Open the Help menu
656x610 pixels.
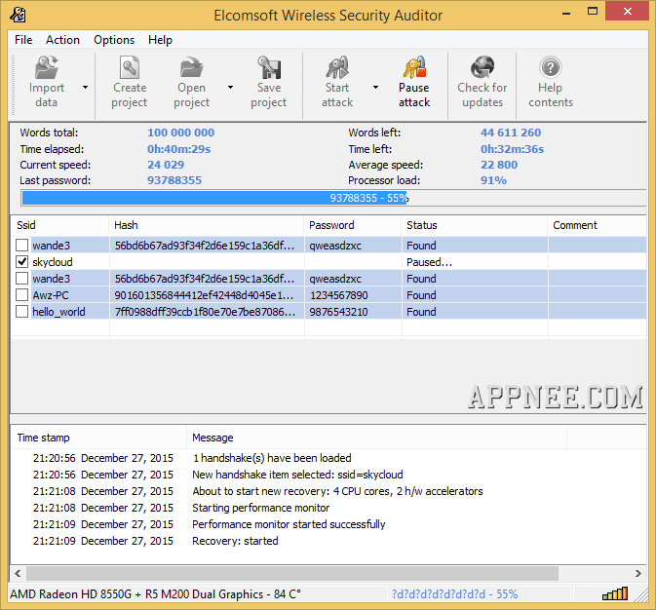tap(160, 40)
